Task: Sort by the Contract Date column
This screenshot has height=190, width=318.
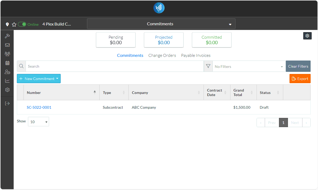Action: [217, 92]
